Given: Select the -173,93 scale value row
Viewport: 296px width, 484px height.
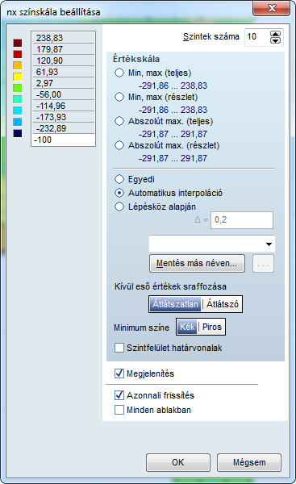Looking at the screenshot, I should [x=63, y=117].
